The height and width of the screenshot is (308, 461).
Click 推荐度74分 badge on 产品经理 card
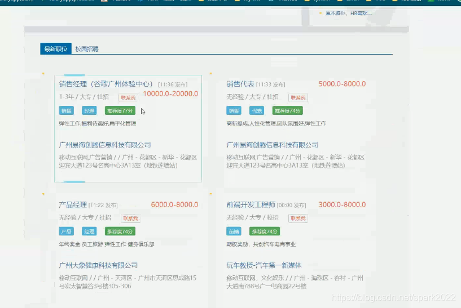point(120,231)
